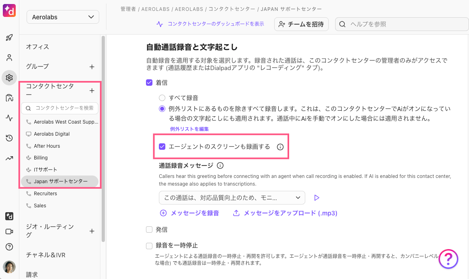Click the left navigation panel scrollbar

pyautogui.click(x=103, y=138)
